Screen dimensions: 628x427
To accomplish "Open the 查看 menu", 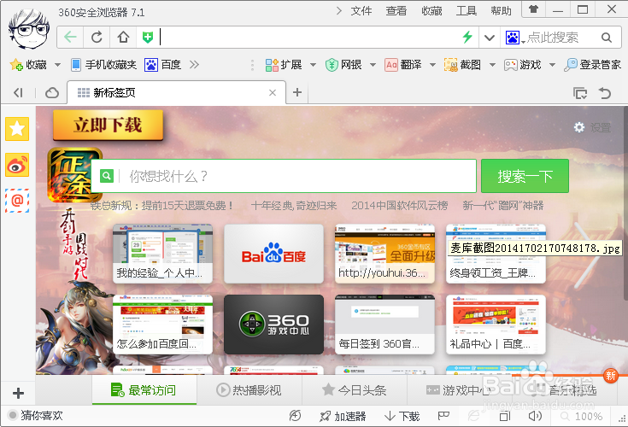I will coord(396,11).
